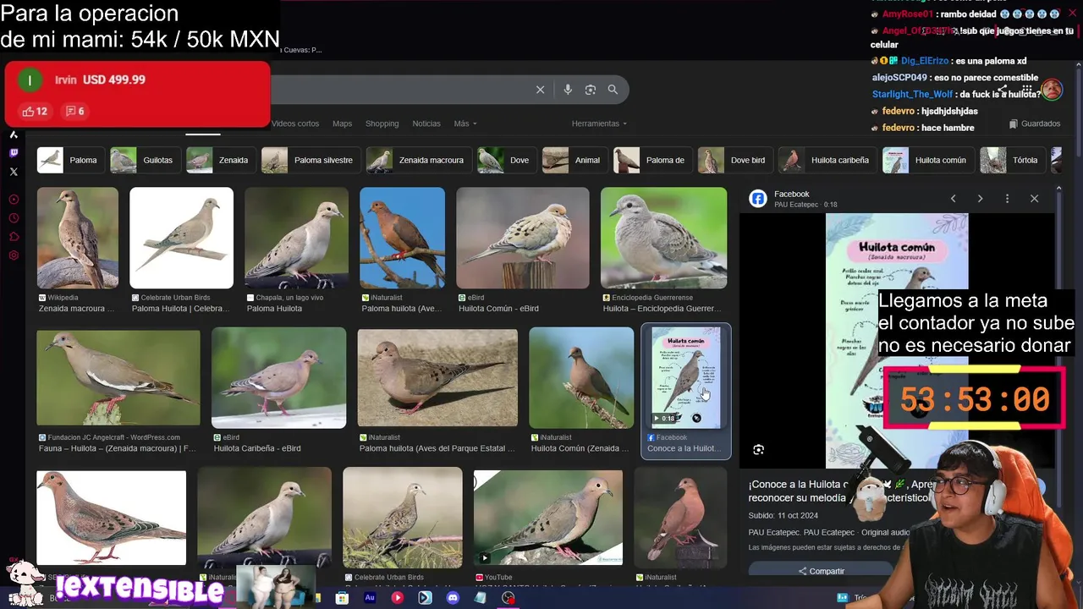Image resolution: width=1083 pixels, height=609 pixels.
Task: Expand the Más dropdown menu
Action: click(x=465, y=123)
